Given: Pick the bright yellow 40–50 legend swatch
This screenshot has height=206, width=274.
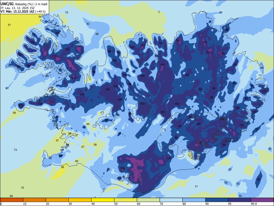Looking at the screenshot, I should pyautogui.click(x=103, y=200).
